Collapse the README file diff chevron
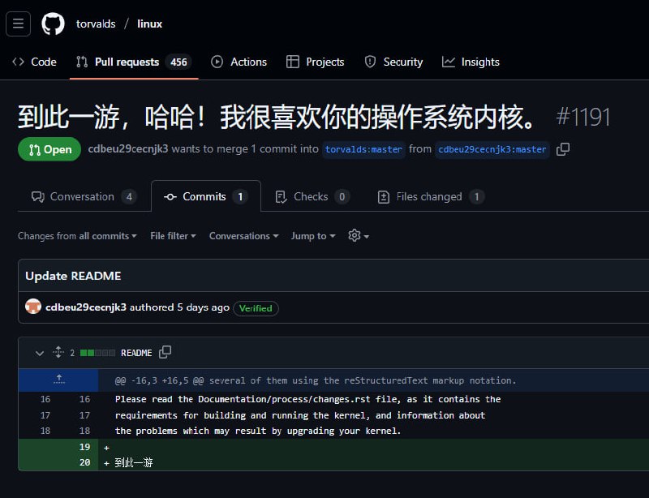Screen dimensions: 649x498 pos(39,353)
